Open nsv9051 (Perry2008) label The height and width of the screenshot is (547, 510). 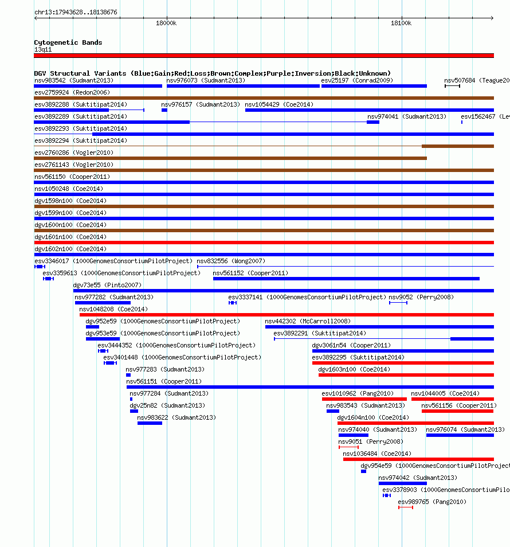(371, 441)
